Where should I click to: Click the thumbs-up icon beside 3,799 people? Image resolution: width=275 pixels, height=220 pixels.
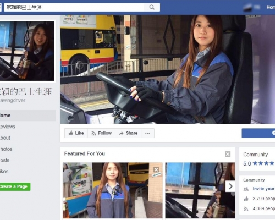pos(246,199)
